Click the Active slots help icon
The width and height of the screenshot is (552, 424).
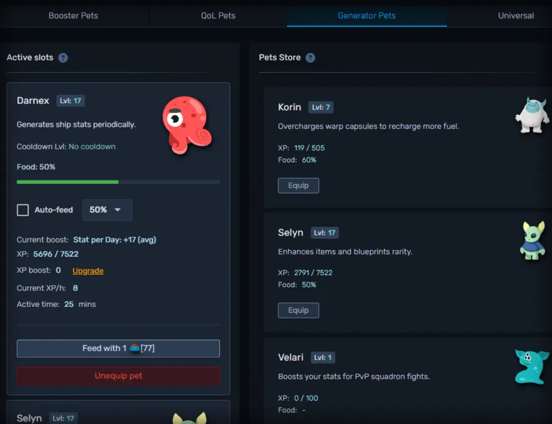63,58
